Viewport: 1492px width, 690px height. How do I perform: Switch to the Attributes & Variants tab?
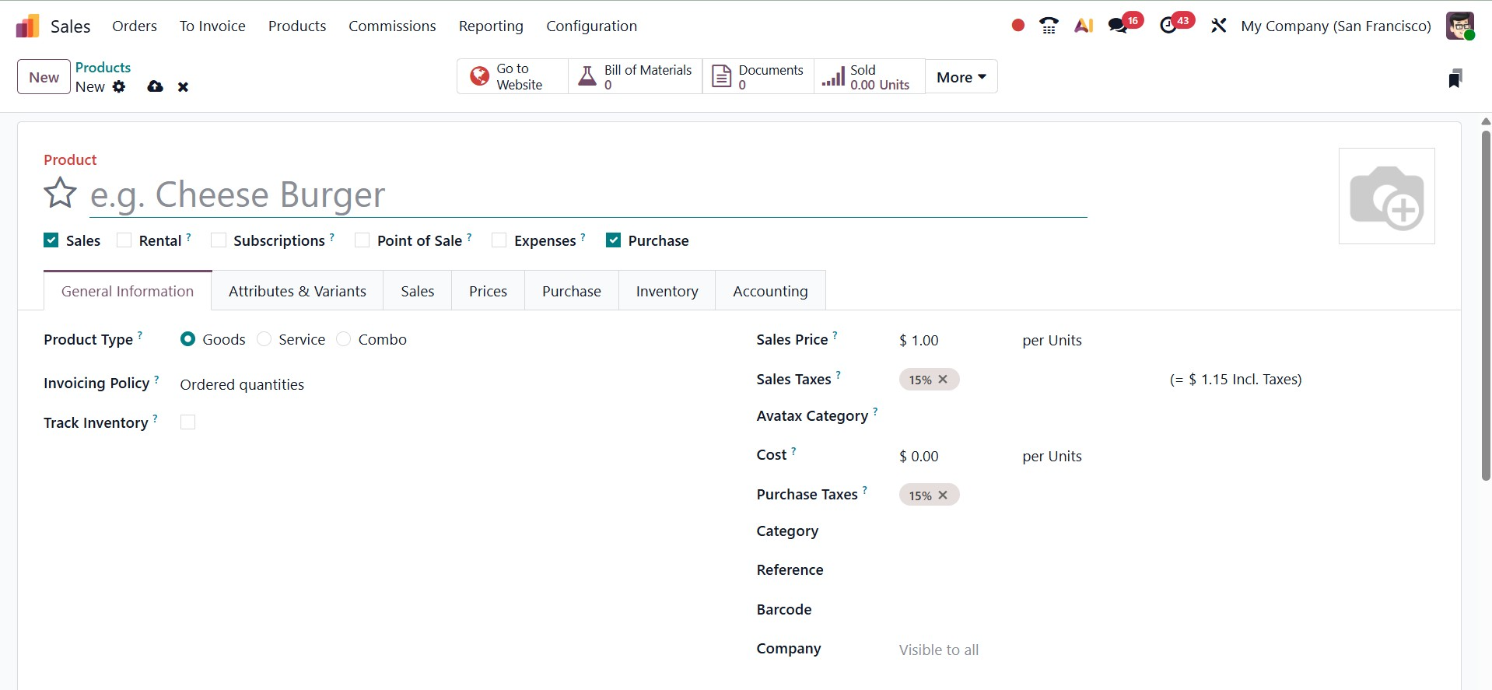[x=297, y=291]
